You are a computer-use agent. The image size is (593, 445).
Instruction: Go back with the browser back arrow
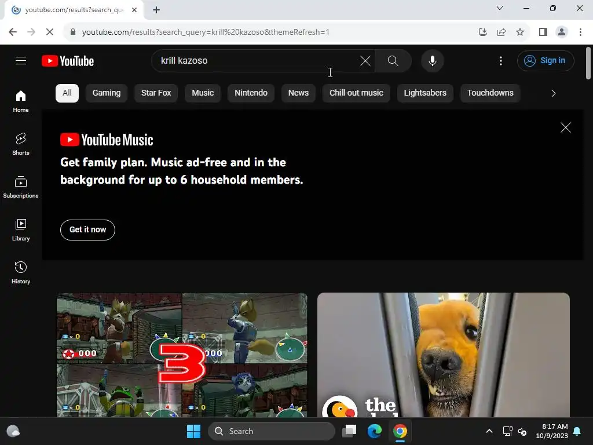coord(13,32)
